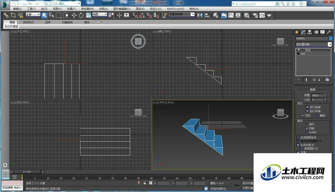Switch to the 自由形式 ribbon tab
This screenshot has height=192, width=335.
coord(28,22)
